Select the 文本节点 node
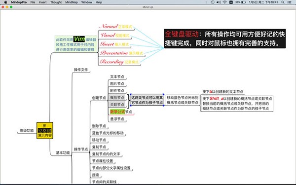The width and height of the screenshot is (296, 185). coord(117,76)
